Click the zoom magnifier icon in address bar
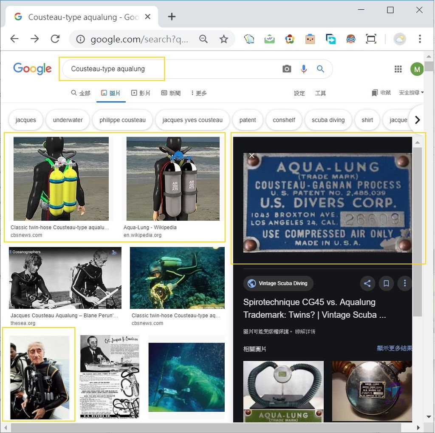Viewport: 435px width, 433px height. 203,39
